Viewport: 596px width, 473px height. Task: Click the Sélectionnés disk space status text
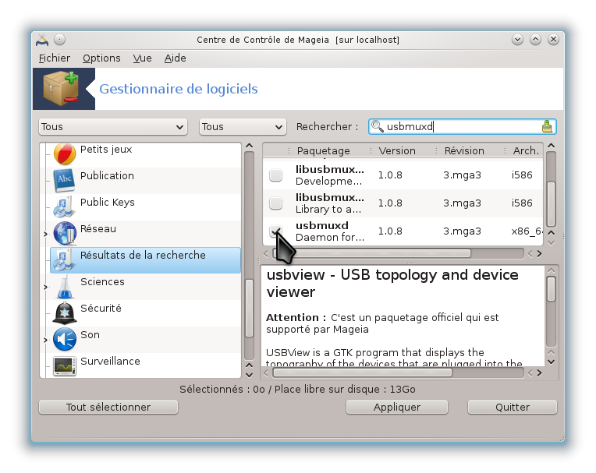[297, 389]
